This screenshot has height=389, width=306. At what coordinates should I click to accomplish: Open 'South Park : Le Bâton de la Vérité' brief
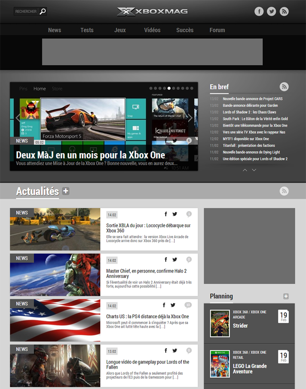coord(255,119)
